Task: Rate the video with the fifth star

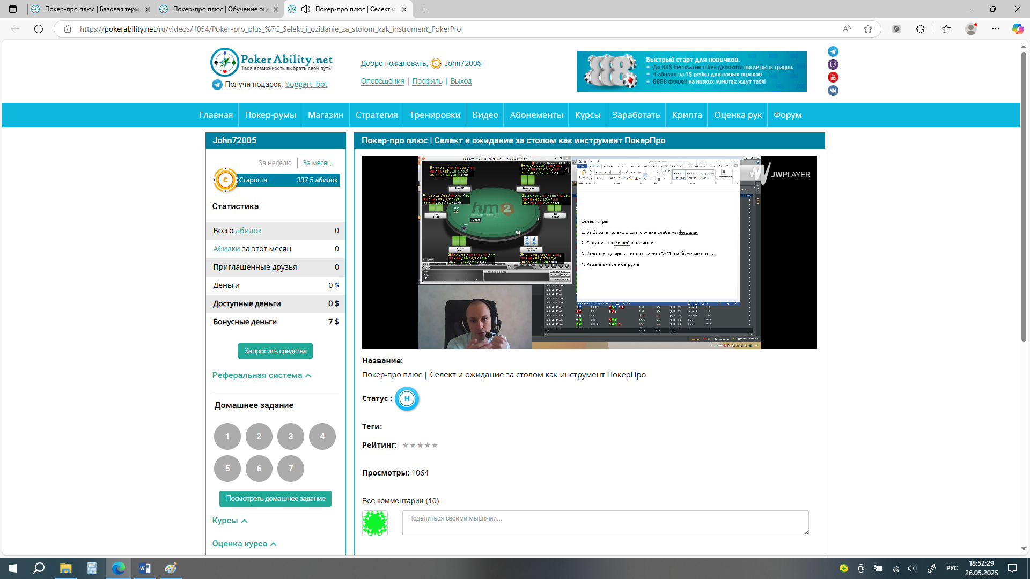Action: [x=435, y=445]
